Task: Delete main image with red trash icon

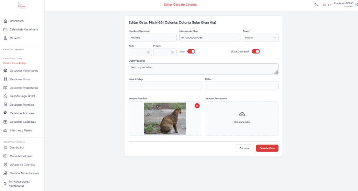Action: tap(197, 106)
